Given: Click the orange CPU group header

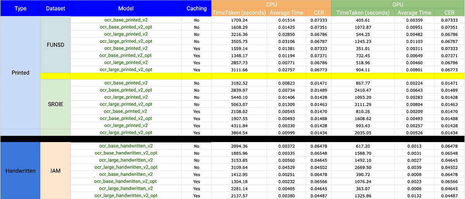Looking at the screenshot, I should (x=271, y=4).
